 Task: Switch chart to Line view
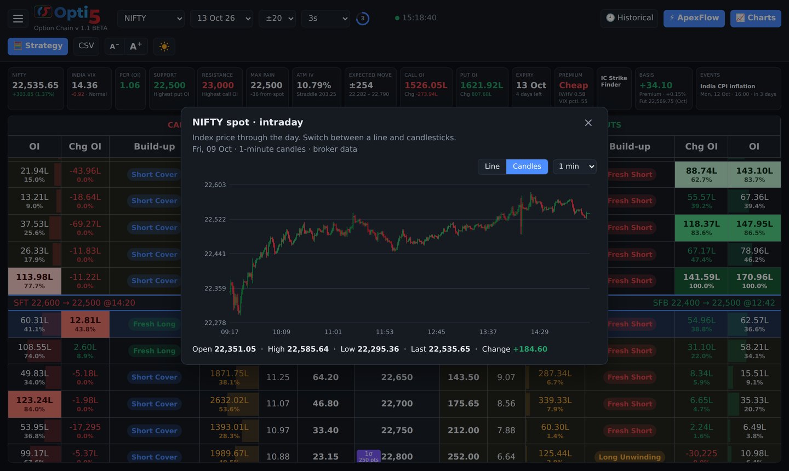pos(492,166)
